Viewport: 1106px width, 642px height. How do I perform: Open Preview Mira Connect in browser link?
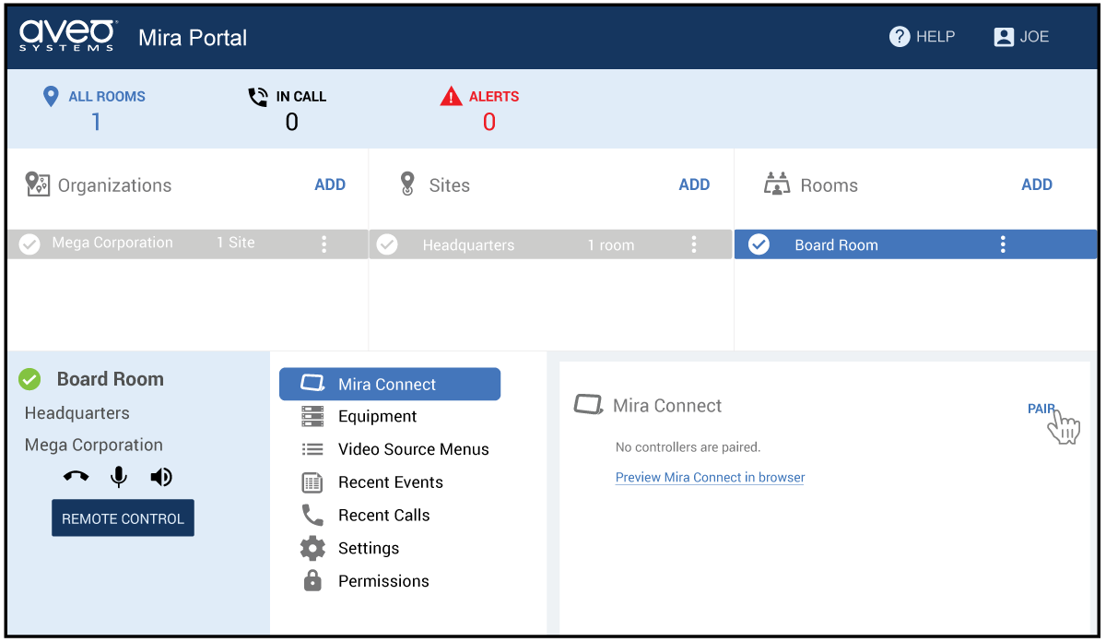pyautogui.click(x=710, y=478)
